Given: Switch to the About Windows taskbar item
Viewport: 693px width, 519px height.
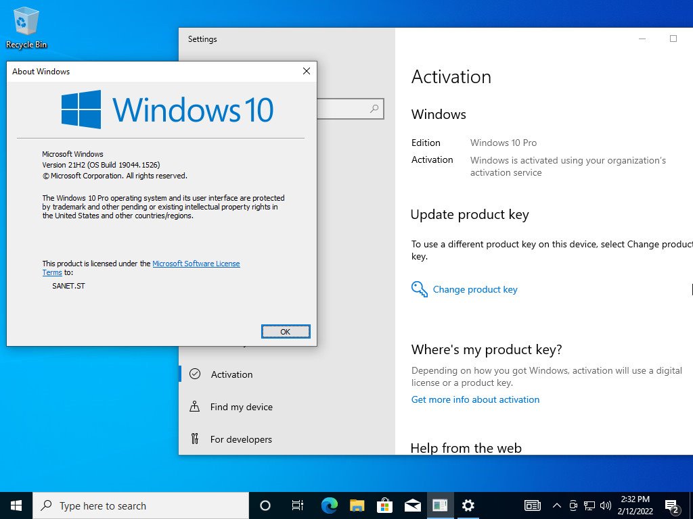Looking at the screenshot, I should coord(440,505).
